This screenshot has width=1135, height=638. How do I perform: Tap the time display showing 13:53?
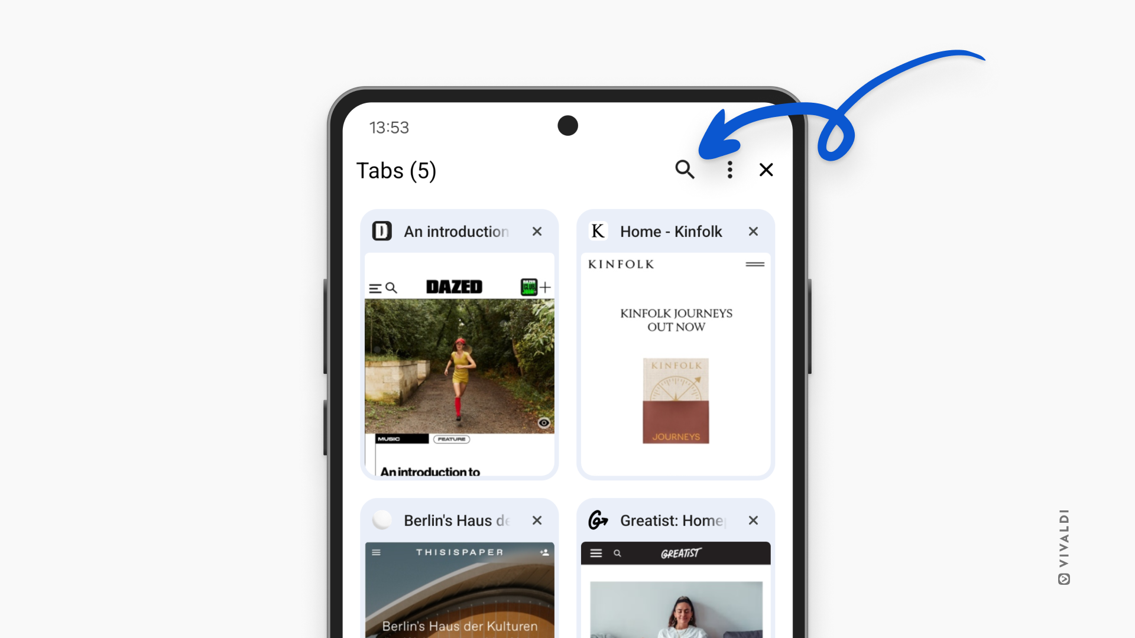(388, 127)
